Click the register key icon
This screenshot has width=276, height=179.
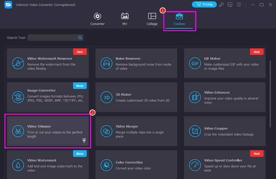tap(221, 4)
